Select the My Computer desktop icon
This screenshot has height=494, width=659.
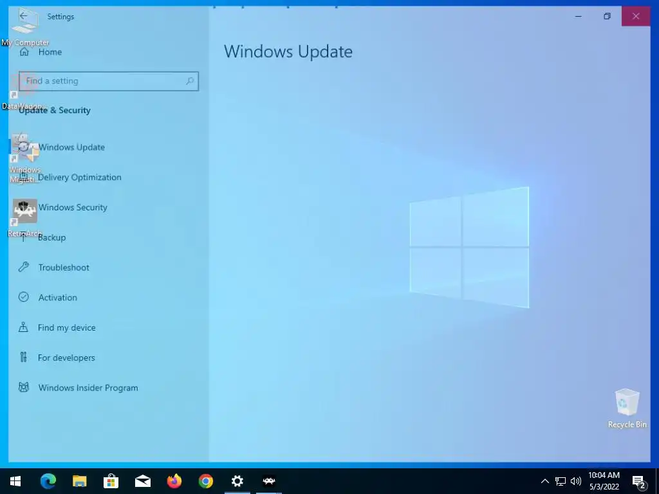pyautogui.click(x=25, y=27)
